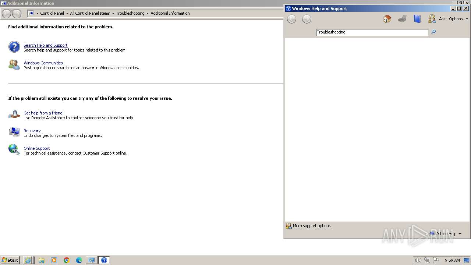
Task: Click the Ask people icon
Action: point(432,19)
